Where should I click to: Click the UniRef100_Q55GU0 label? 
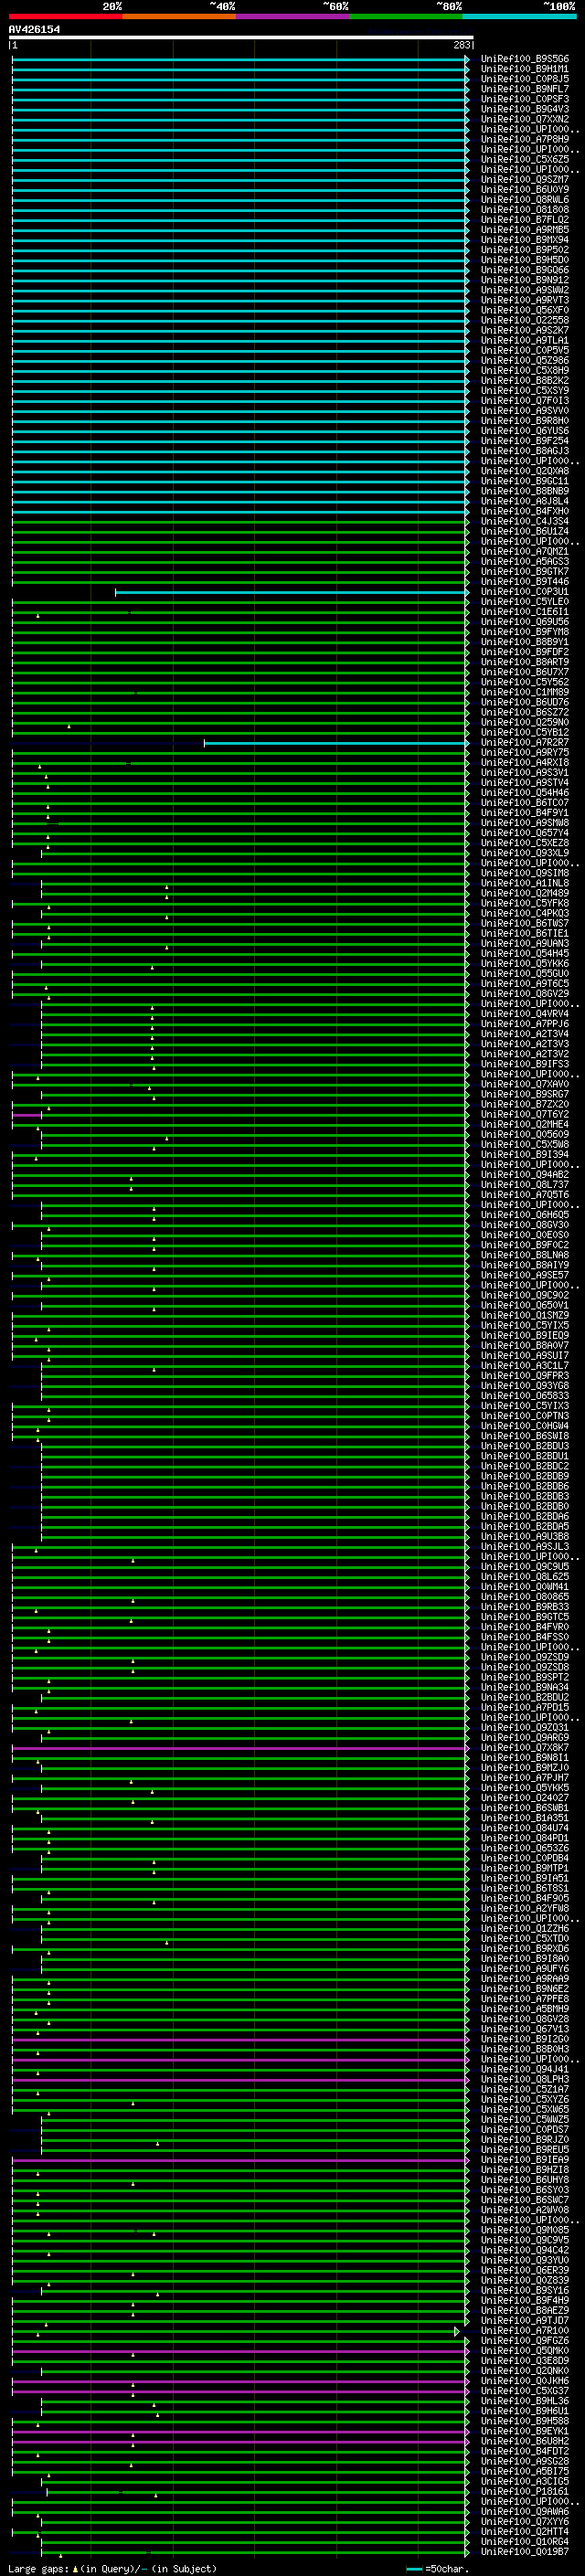(x=525, y=974)
